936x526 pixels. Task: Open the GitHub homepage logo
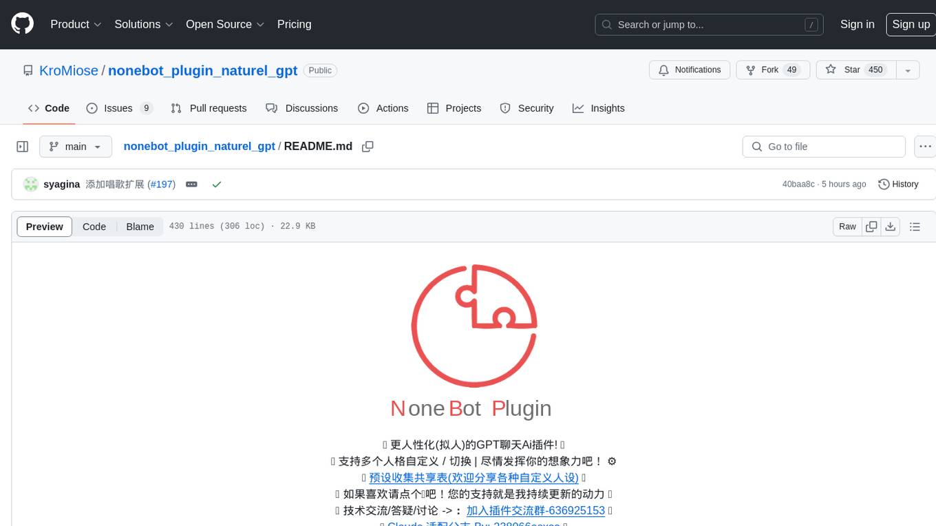(x=22, y=24)
